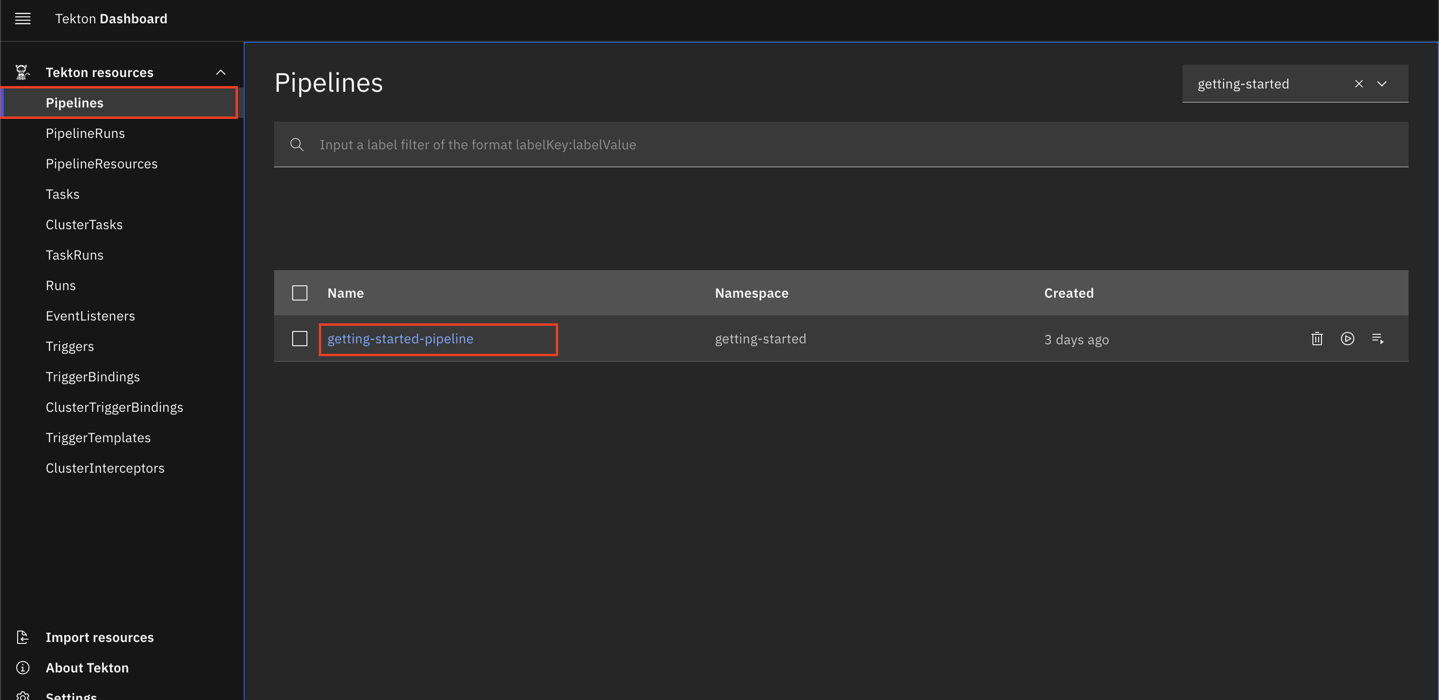Screen dimensions: 1439x700
Task: Open the namespace dropdown arrow
Action: (1381, 84)
